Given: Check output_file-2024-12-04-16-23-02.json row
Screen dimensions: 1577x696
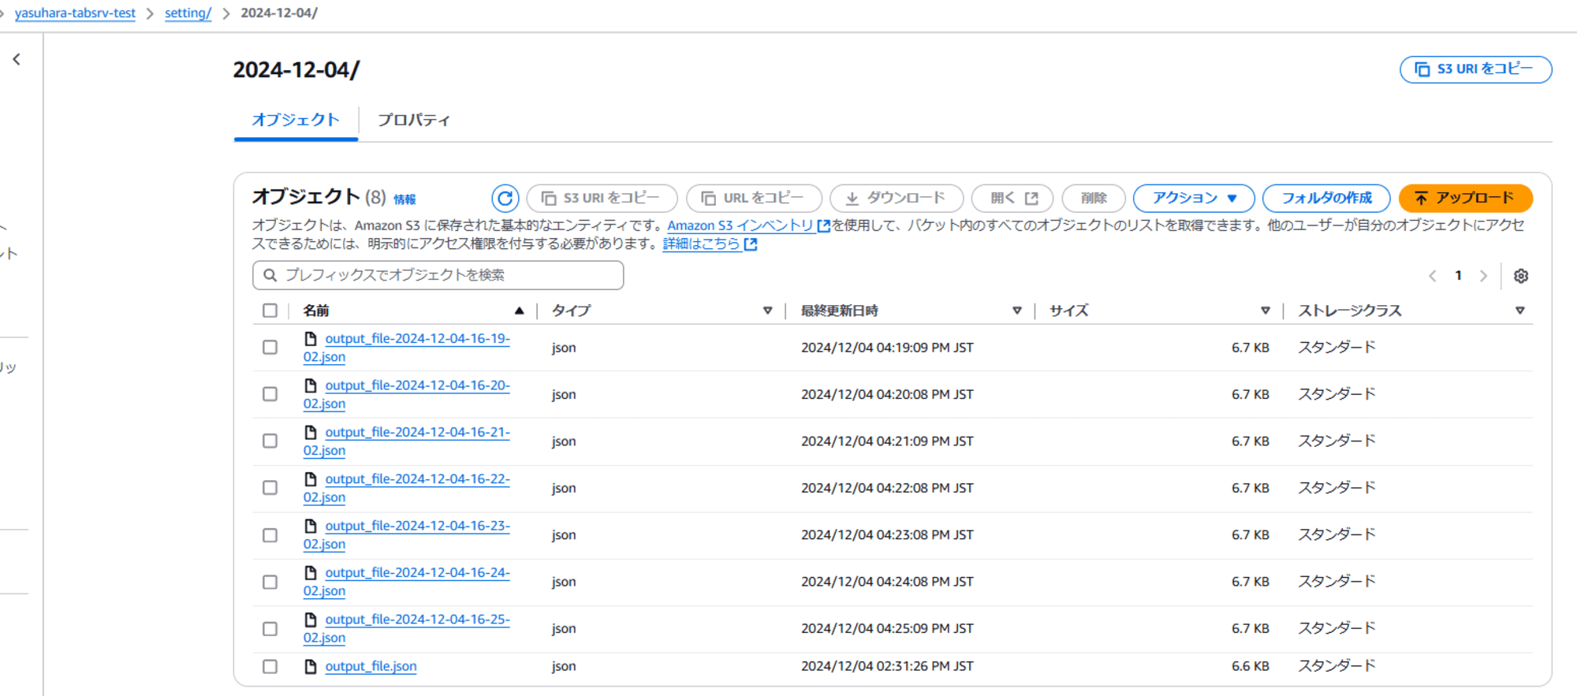Looking at the screenshot, I should click(x=270, y=535).
